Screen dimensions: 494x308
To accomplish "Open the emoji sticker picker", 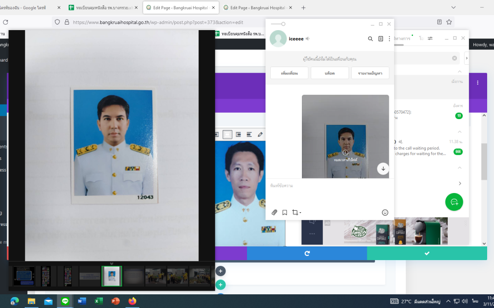I will [385, 212].
